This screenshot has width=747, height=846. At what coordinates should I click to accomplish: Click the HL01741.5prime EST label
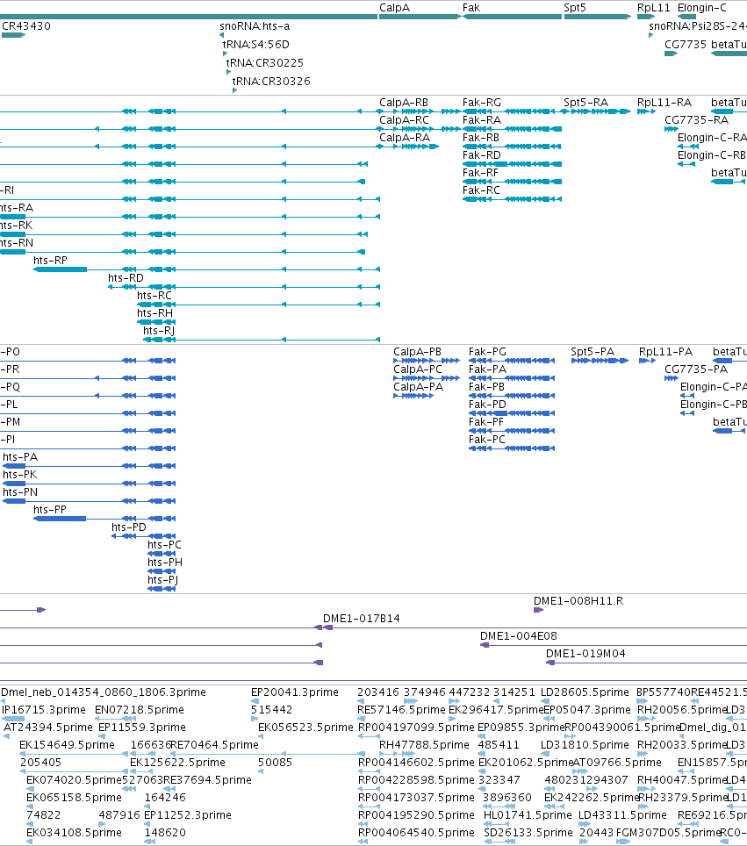(x=528, y=814)
